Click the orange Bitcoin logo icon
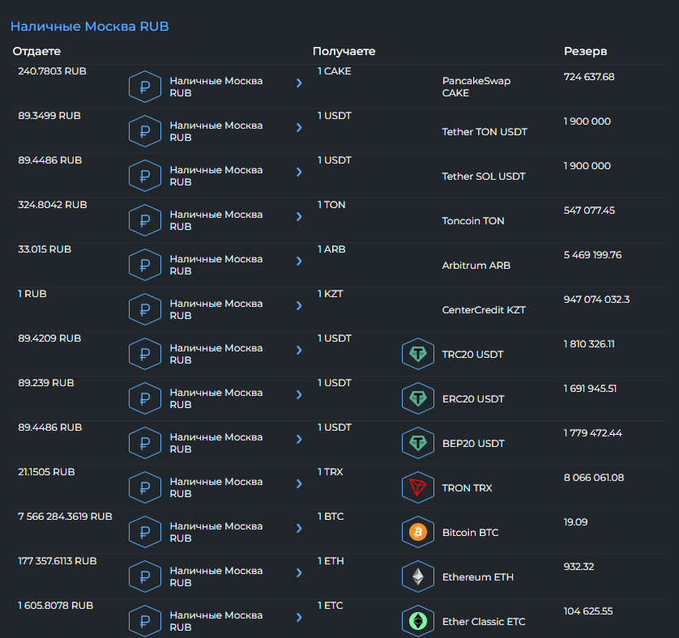The image size is (679, 638). [418, 533]
